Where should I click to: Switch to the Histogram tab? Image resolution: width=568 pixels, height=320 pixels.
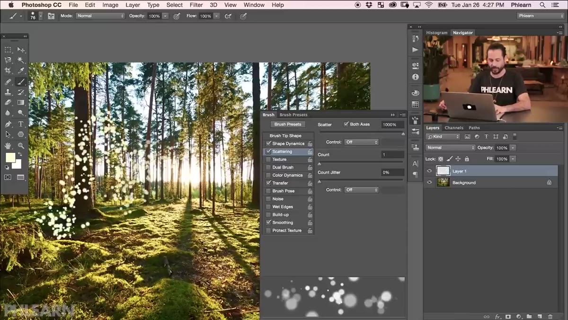click(436, 33)
